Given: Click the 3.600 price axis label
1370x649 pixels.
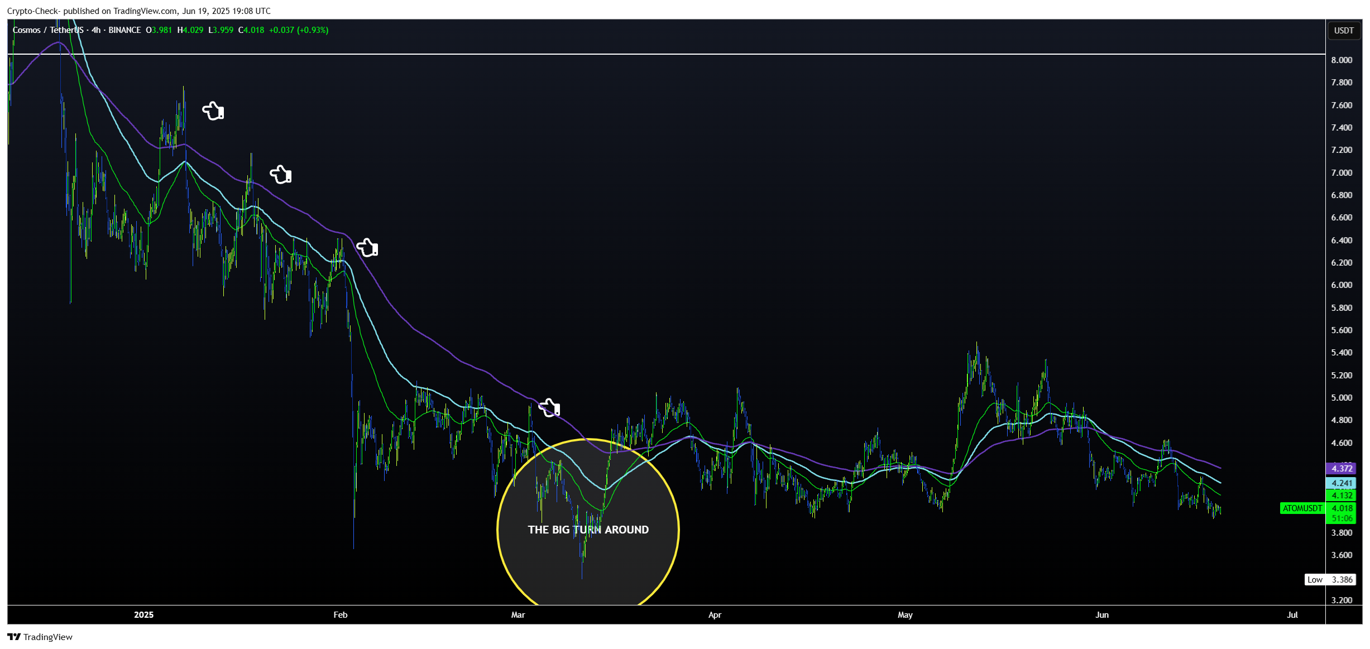Looking at the screenshot, I should click(1342, 555).
